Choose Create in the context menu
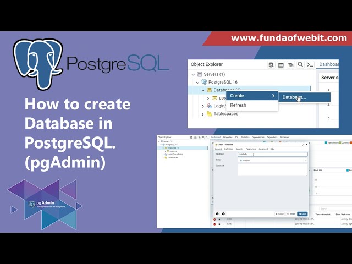This screenshot has height=264, width=352. coord(252,96)
